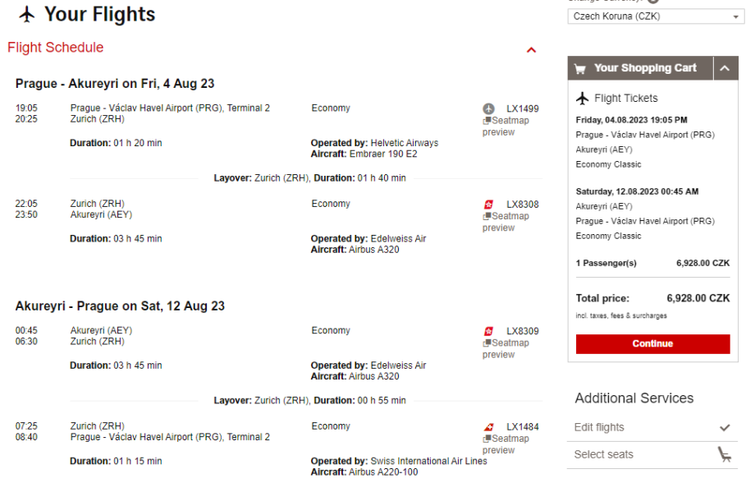Image resolution: width=755 pixels, height=483 pixels.
Task: Open Seatmap preview for flight LX1484
Action: click(506, 444)
